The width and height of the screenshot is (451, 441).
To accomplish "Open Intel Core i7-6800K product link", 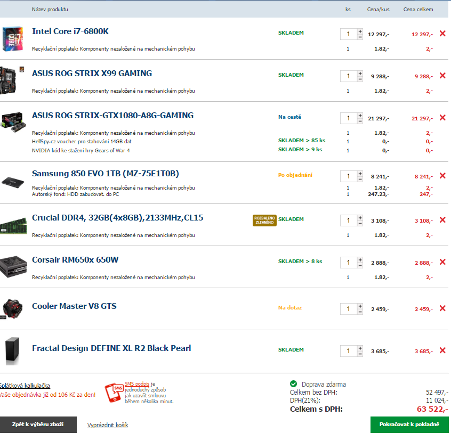I will click(x=70, y=31).
